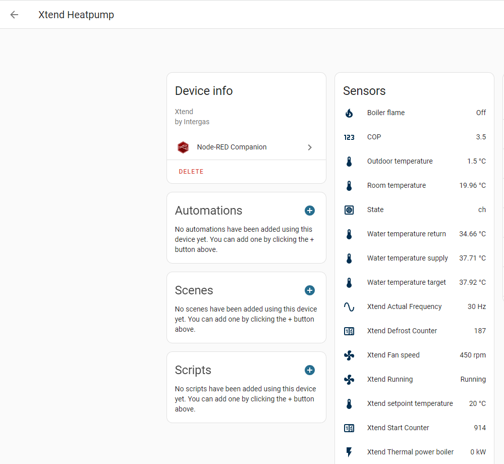Select Xtend setpoint temperature label
504x464 pixels.
click(x=410, y=403)
